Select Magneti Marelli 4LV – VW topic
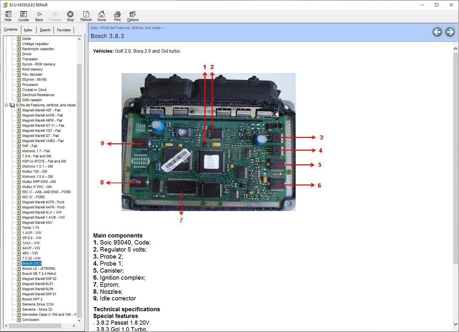459x332 pixels. pyautogui.click(x=42, y=212)
